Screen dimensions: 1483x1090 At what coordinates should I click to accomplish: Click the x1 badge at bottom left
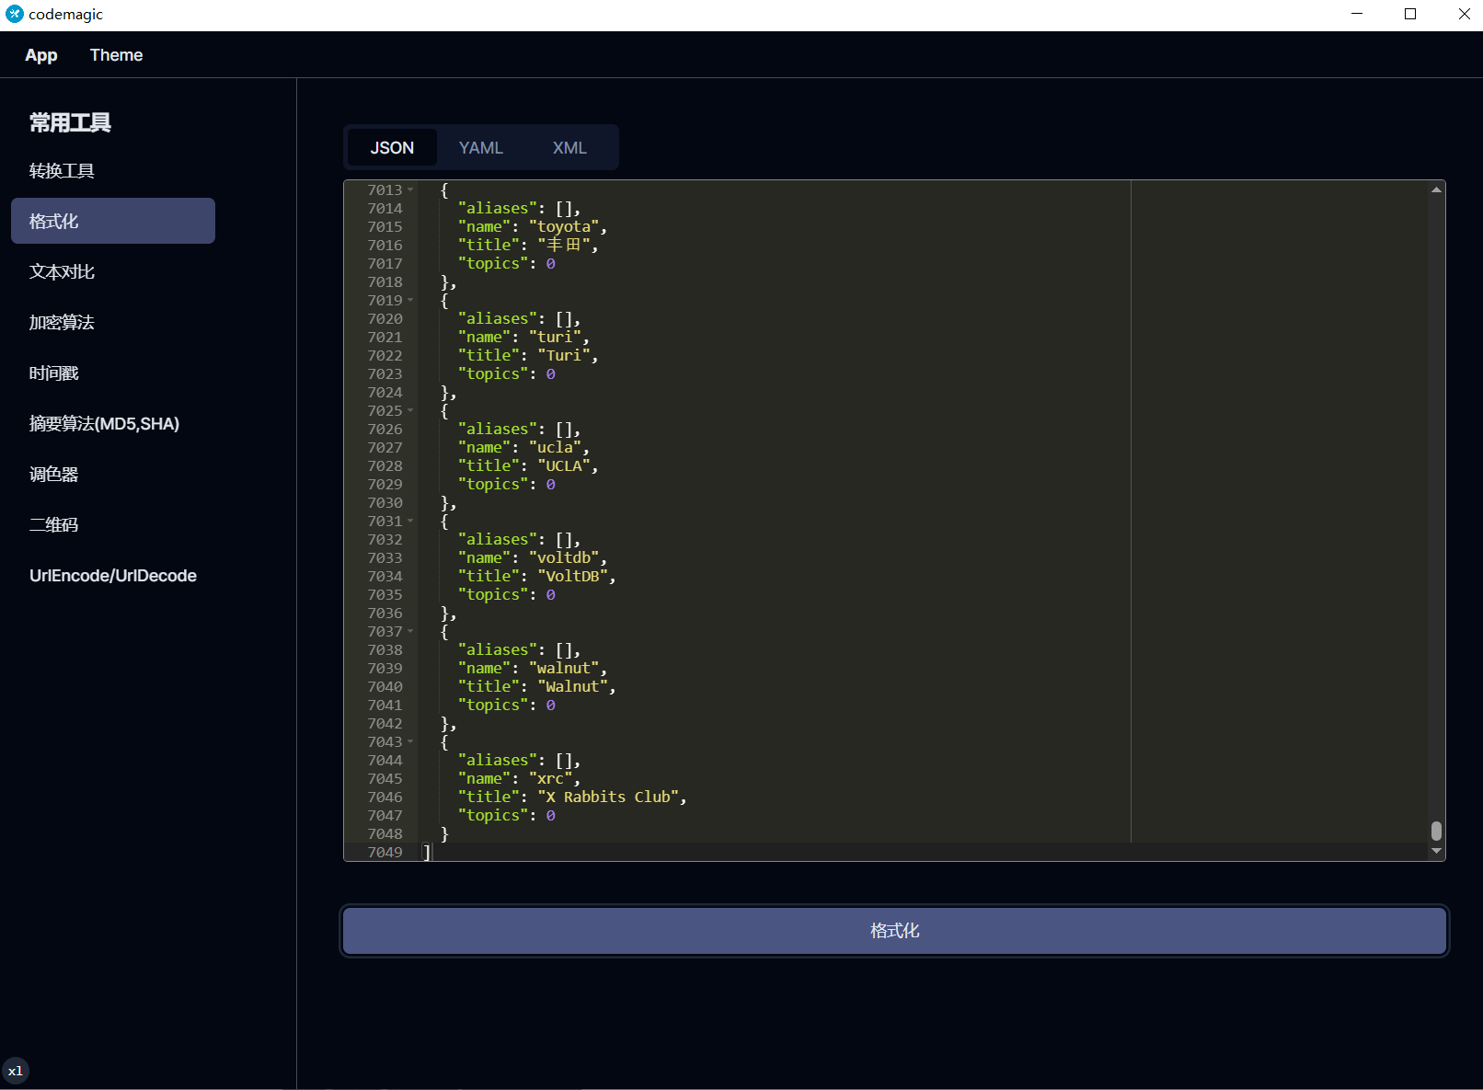coord(16,1071)
